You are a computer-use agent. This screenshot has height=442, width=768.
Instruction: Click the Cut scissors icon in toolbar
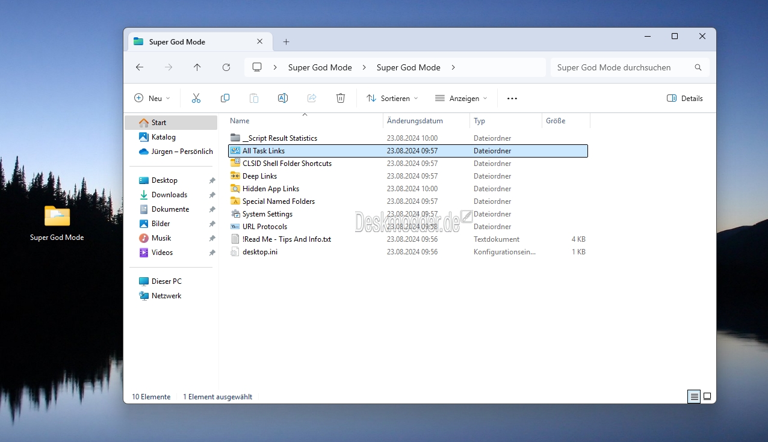[x=196, y=98]
